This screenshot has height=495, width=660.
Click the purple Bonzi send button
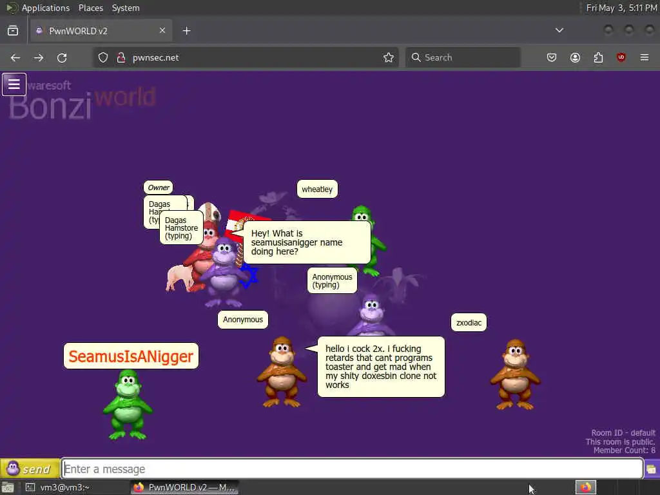[30, 469]
